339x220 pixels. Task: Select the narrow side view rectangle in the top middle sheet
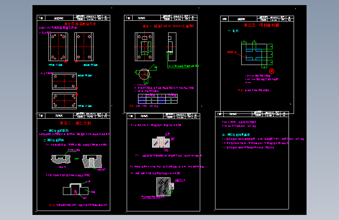(172, 47)
